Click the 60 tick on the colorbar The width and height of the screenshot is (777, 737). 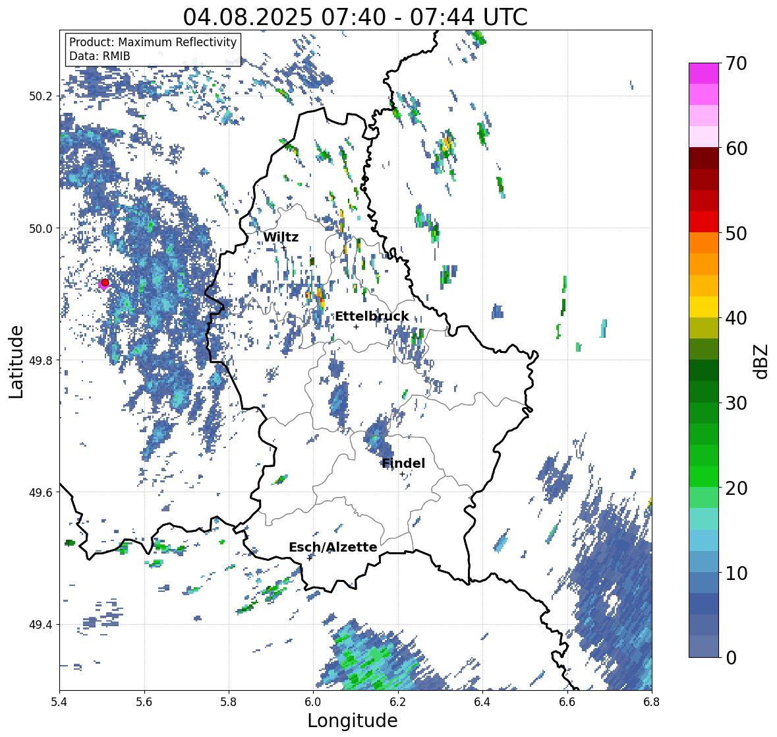736,148
